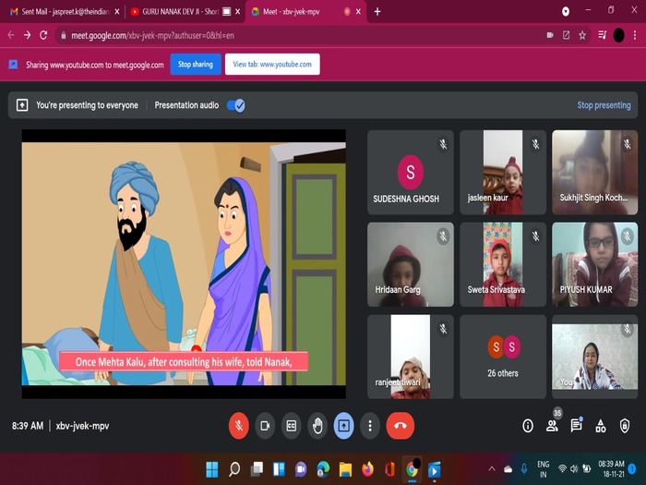Screen dimensions: 646x485
Task: Open Task View on taskbar
Action: point(257,469)
